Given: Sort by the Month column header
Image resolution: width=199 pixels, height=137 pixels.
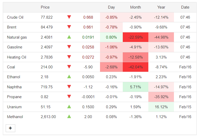Looking at the screenshot, I should pyautogui.click(x=135, y=7).
